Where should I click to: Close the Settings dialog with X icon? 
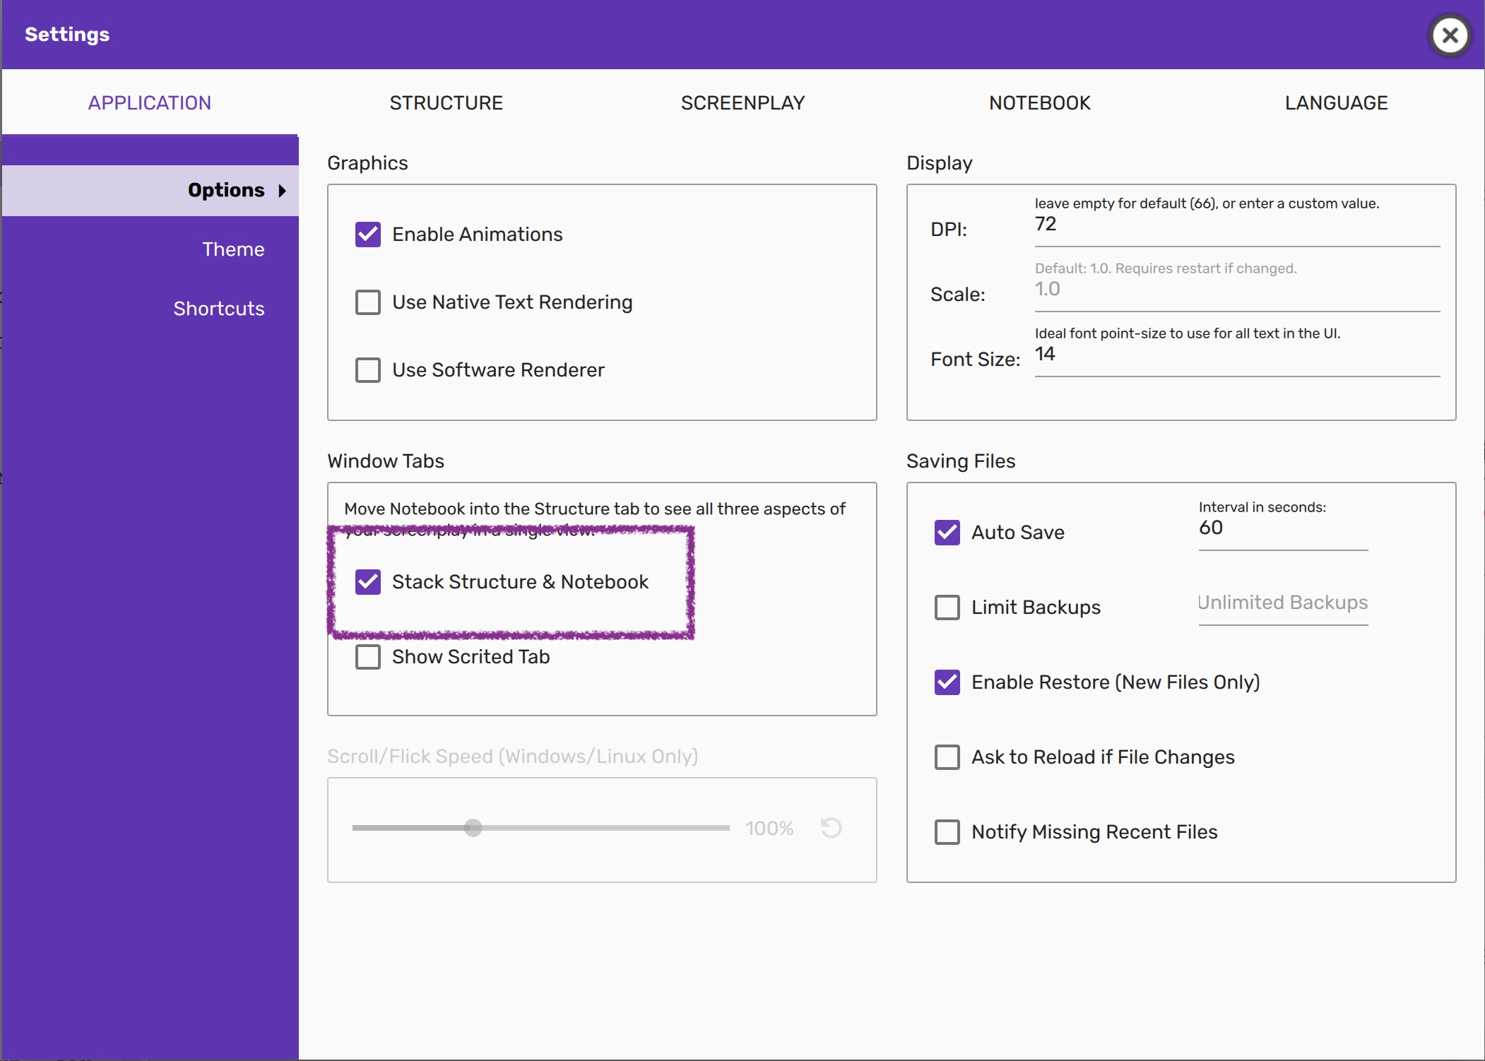(x=1450, y=35)
